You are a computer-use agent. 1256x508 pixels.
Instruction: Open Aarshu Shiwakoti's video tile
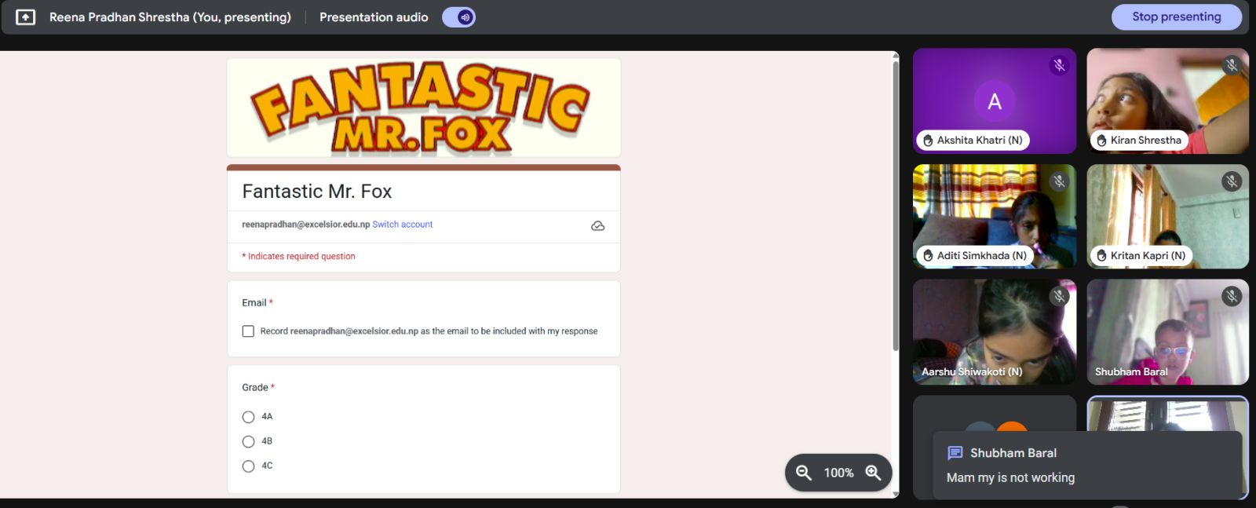pos(995,332)
